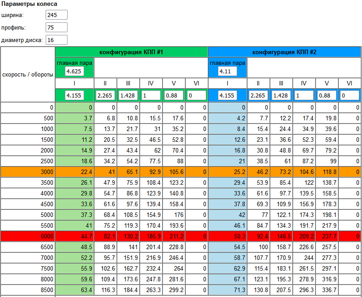This screenshot has height=297, width=362.
Task: Click value 44.7 in the 6000 row
Action: 86,236
